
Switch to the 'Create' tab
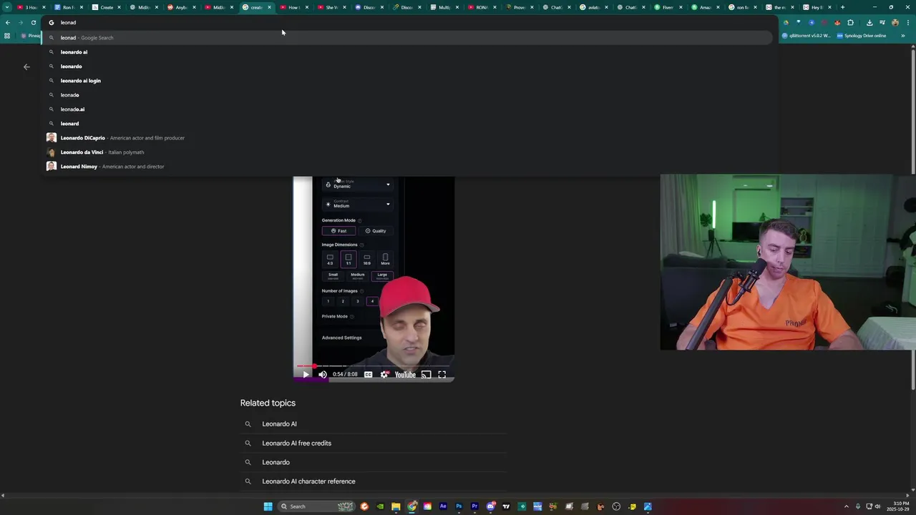click(106, 7)
